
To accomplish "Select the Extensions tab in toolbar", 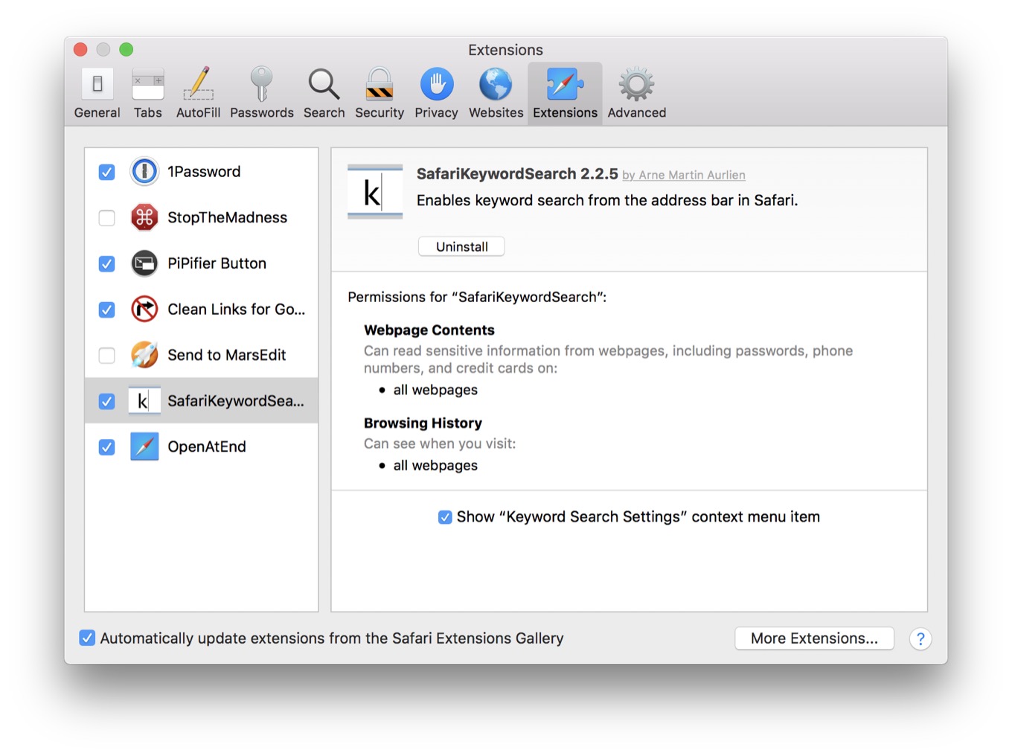I will click(x=565, y=93).
